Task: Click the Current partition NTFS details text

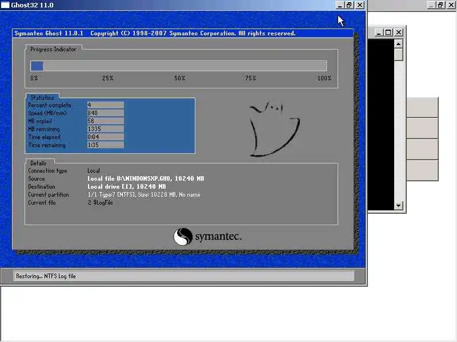Action: (144, 194)
